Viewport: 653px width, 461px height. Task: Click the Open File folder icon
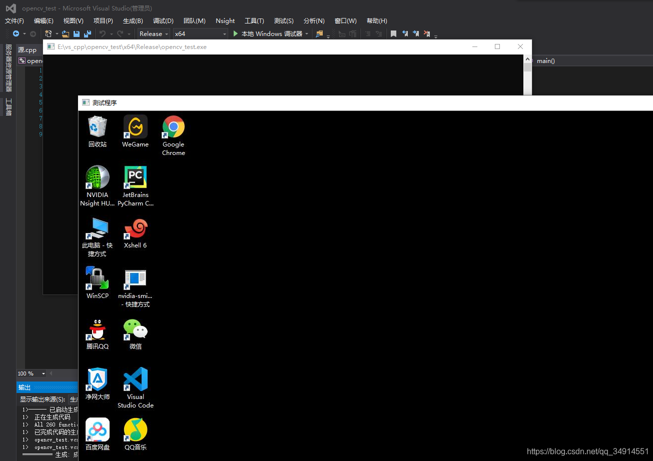click(x=66, y=34)
